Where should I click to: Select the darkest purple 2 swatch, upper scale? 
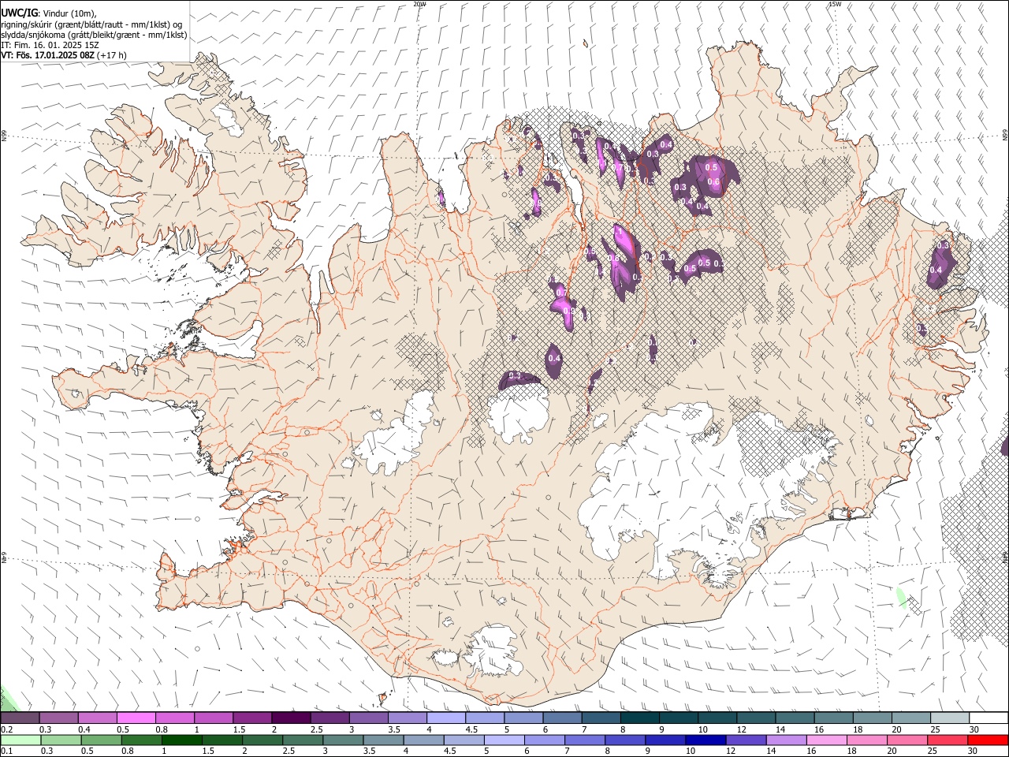[x=292, y=718]
